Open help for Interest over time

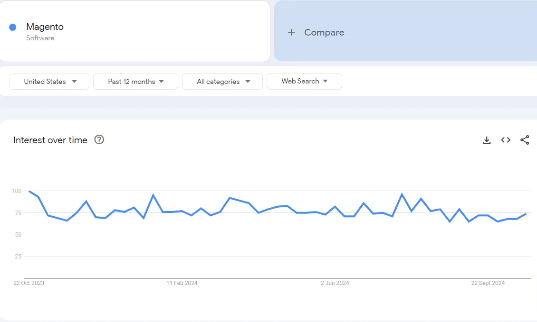pyautogui.click(x=99, y=139)
